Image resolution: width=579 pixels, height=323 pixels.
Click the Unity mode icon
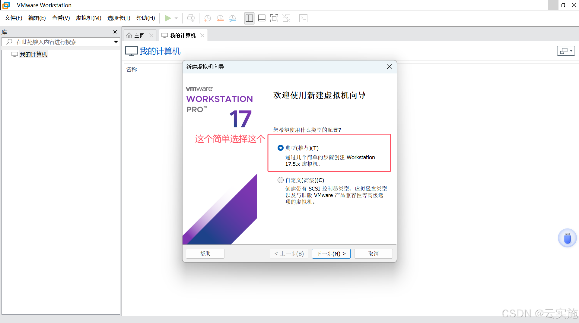tap(286, 18)
